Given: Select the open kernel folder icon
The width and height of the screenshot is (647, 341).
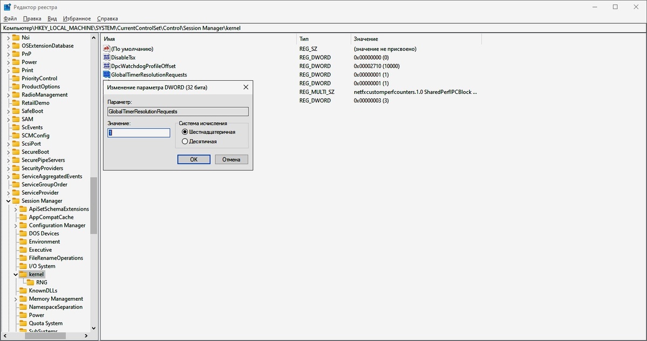Looking at the screenshot, I should pos(23,274).
